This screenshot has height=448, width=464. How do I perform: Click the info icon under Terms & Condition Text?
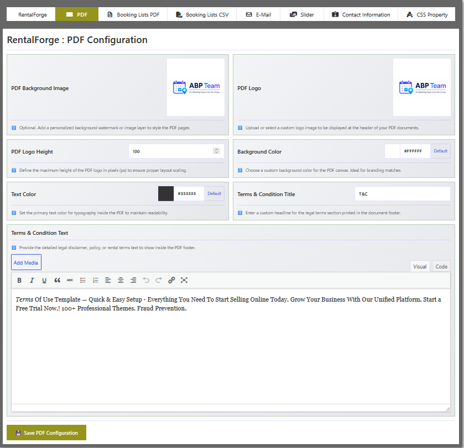coord(14,247)
